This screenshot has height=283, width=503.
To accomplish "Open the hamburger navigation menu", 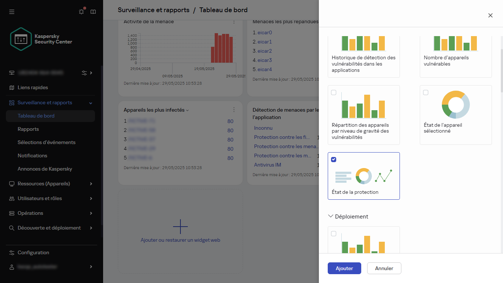I will point(11,11).
